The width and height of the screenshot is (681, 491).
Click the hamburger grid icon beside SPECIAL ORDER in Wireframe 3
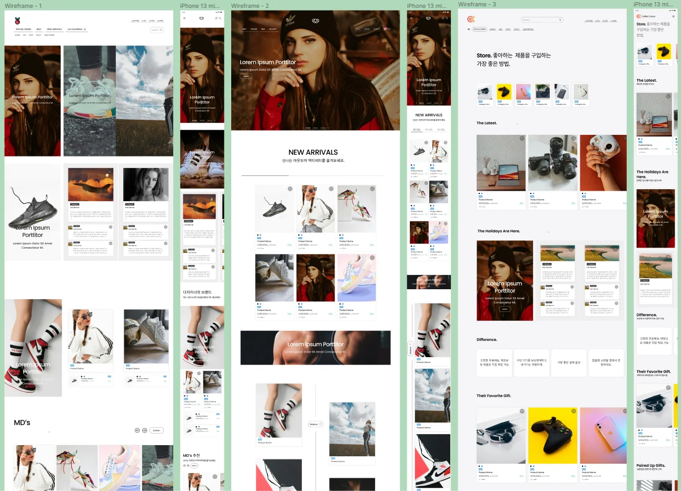tap(468, 29)
